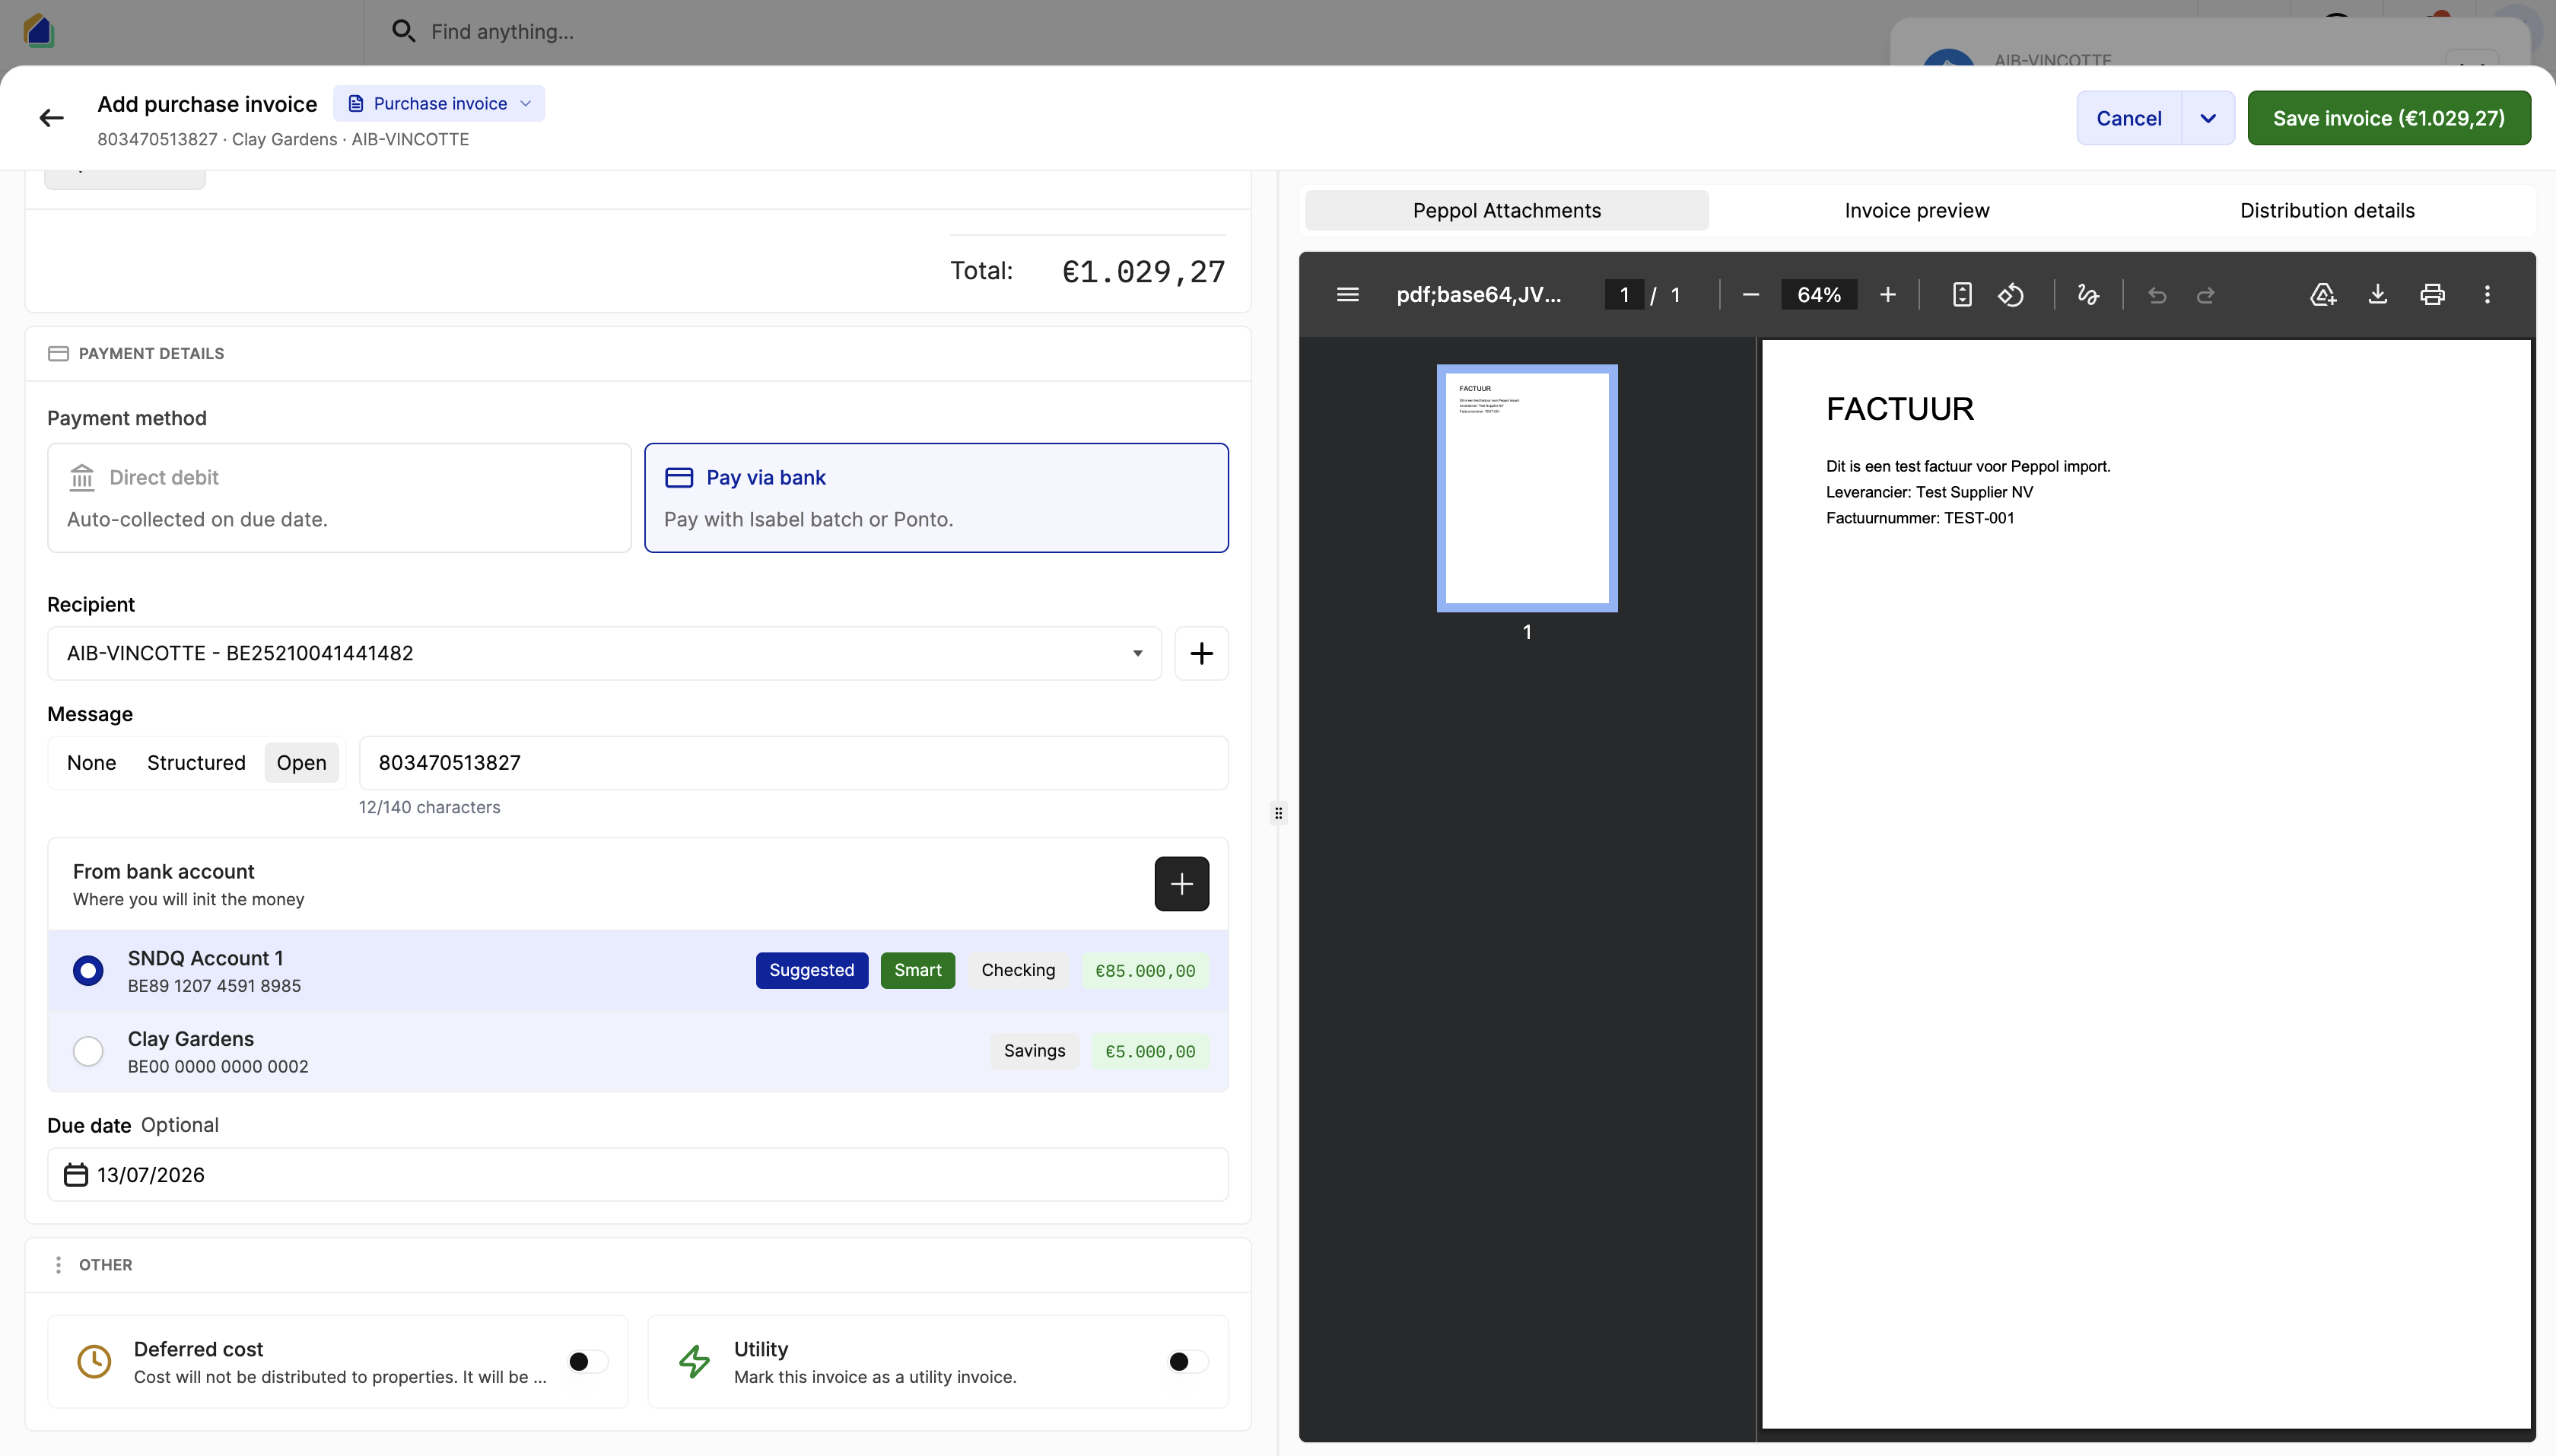Select Clay Gardens savings account radio

(88, 1052)
